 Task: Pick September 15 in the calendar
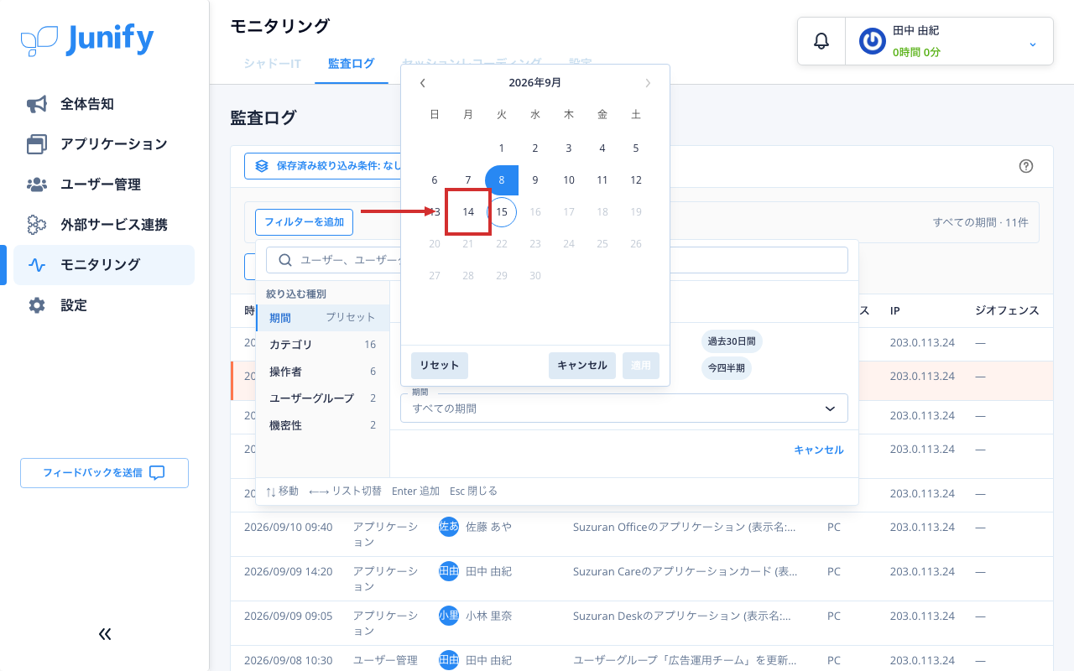coord(502,212)
